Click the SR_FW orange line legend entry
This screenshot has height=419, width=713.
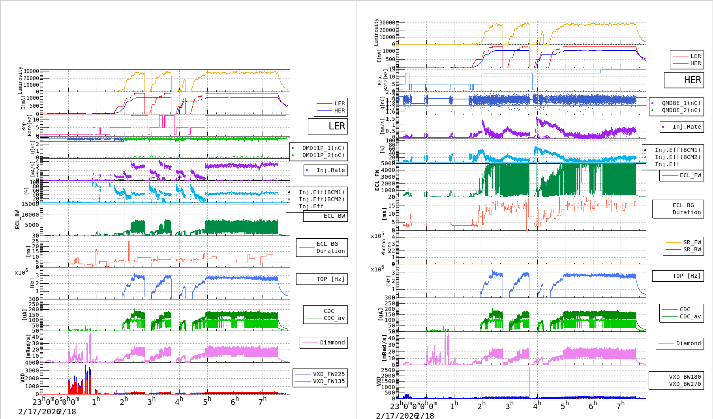coord(683,242)
